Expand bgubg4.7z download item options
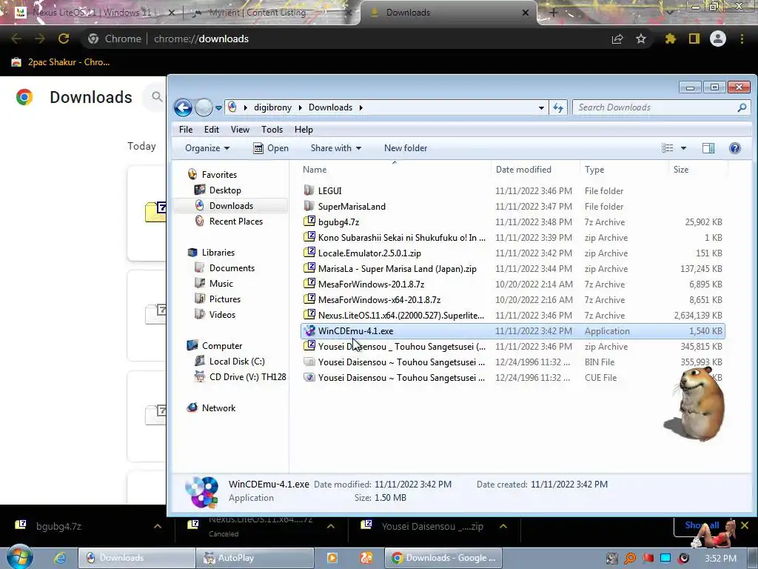The image size is (758, 569). coord(158,526)
